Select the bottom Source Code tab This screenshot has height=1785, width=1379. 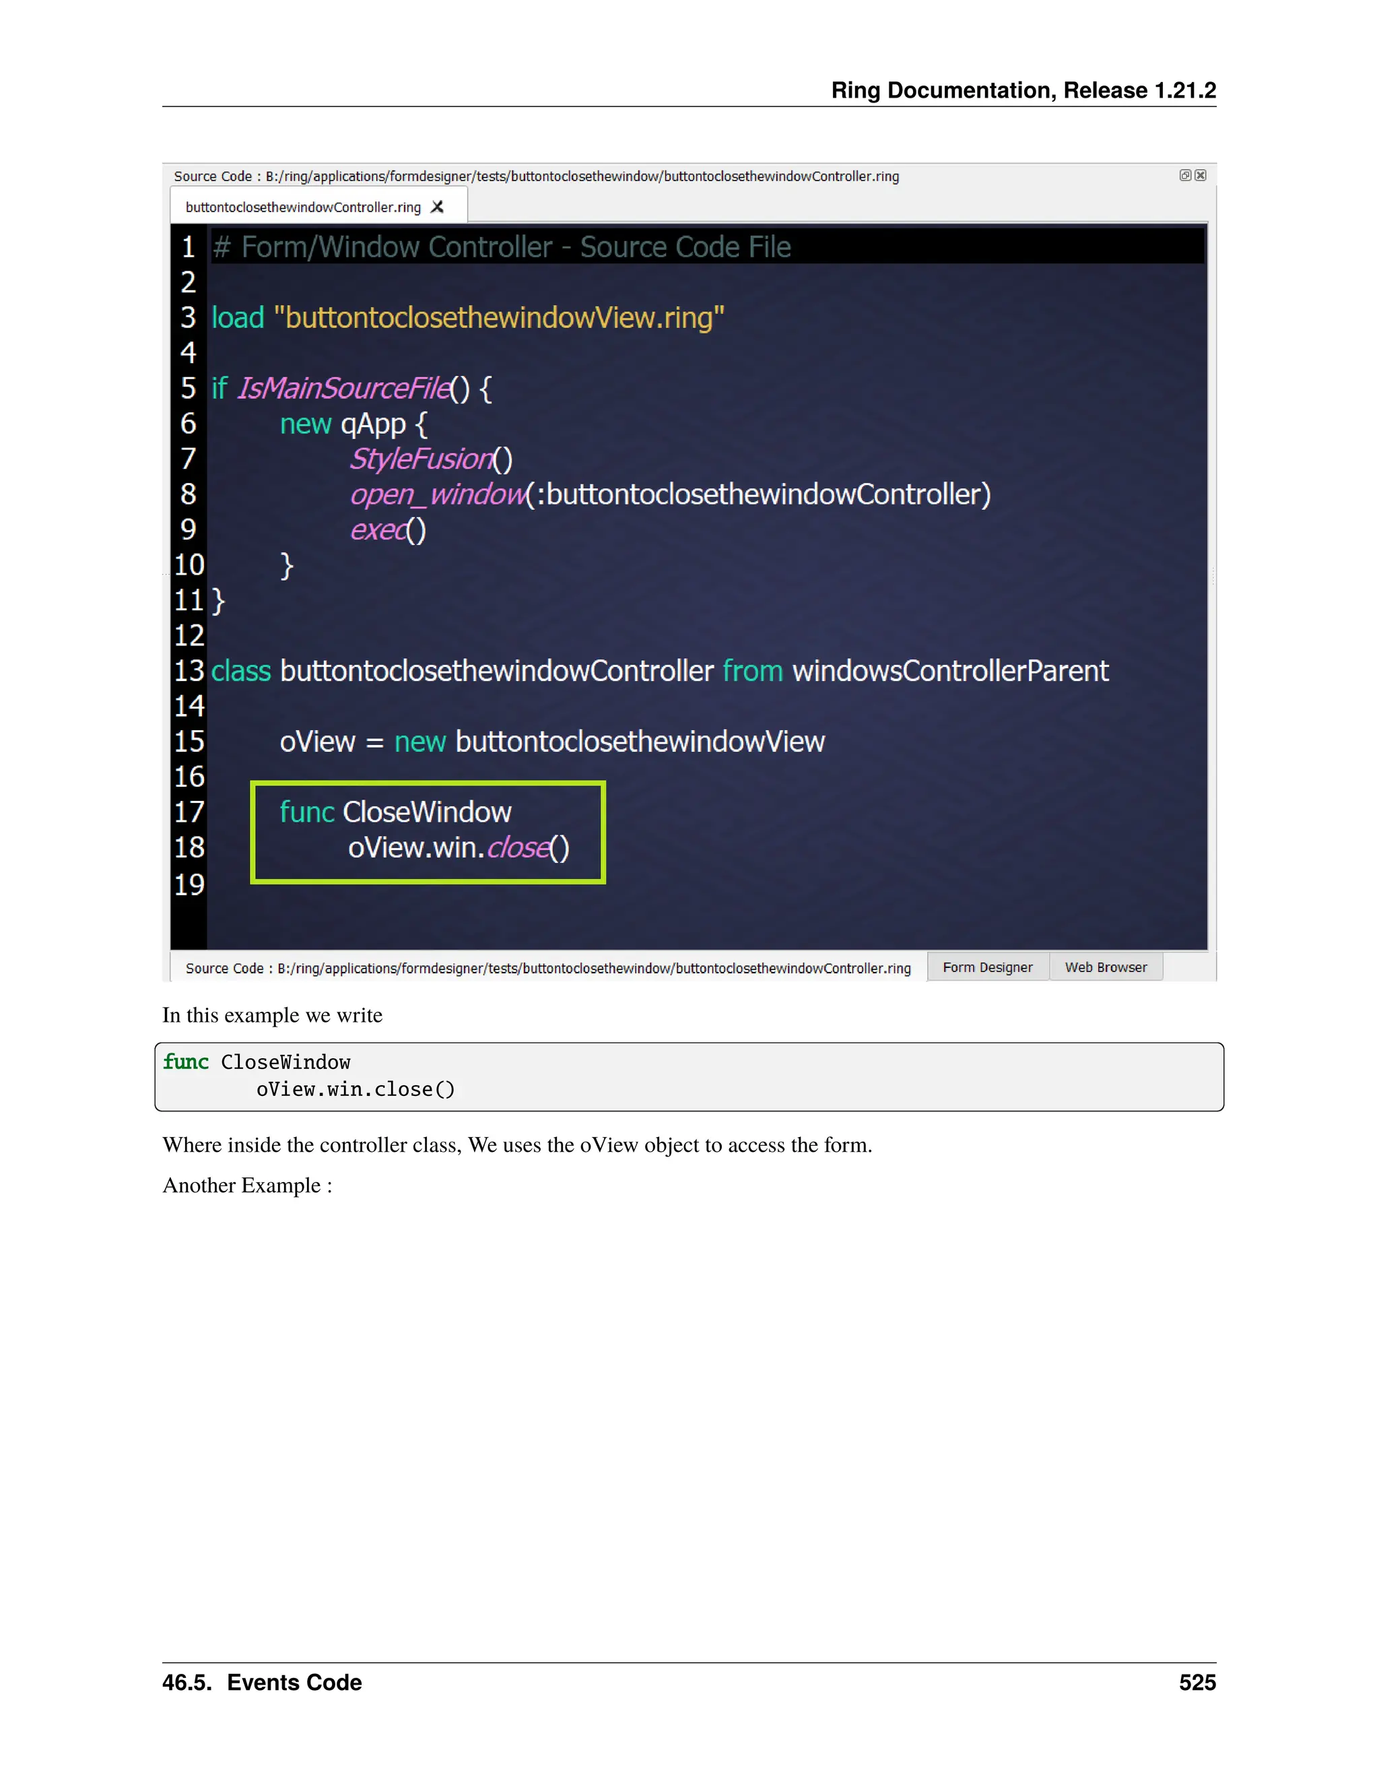547,968
